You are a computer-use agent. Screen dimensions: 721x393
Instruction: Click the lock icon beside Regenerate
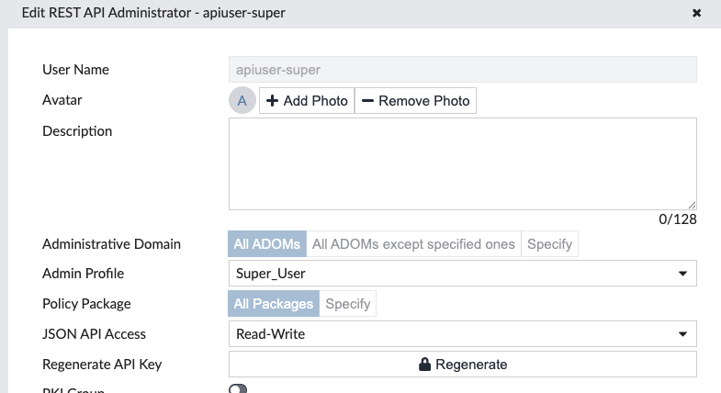[424, 364]
